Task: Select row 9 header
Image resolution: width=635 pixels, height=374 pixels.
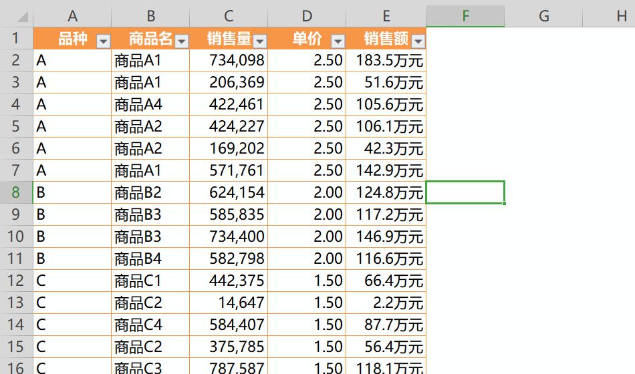Action: 16,214
